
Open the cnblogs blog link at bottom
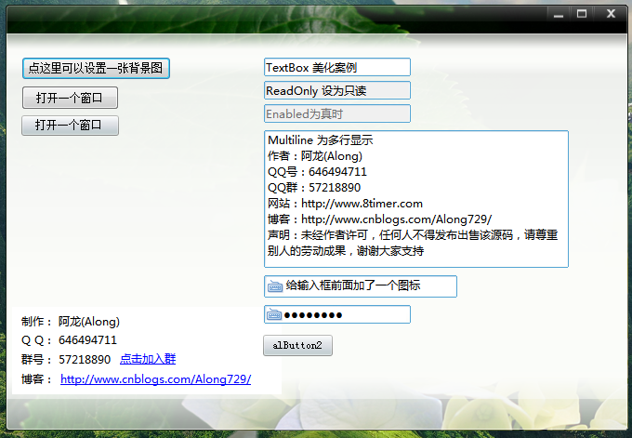155,379
